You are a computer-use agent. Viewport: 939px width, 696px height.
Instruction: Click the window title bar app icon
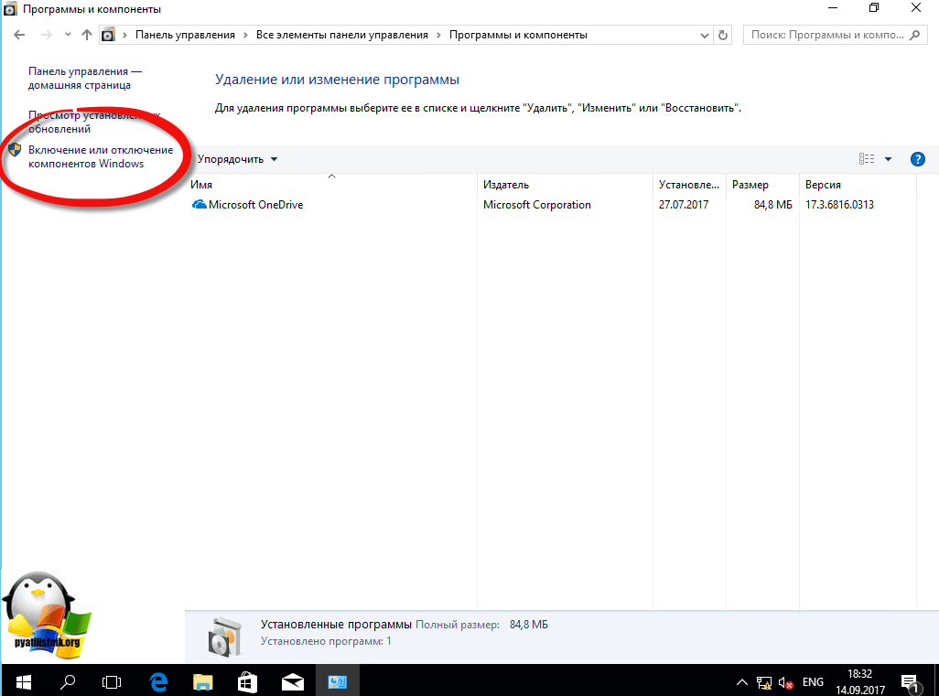[10, 9]
